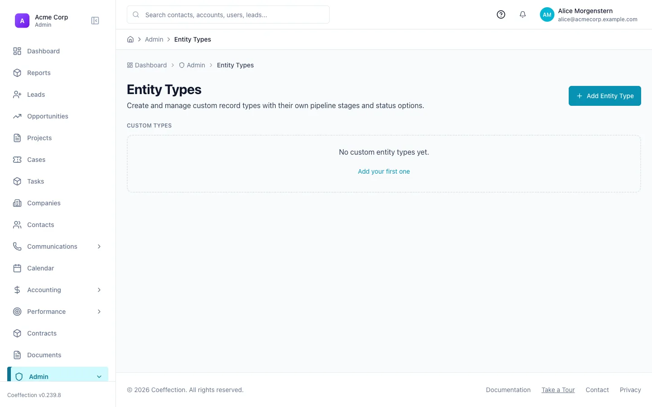Click the Add Entity Type button
This screenshot has height=407, width=652.
[x=605, y=96]
